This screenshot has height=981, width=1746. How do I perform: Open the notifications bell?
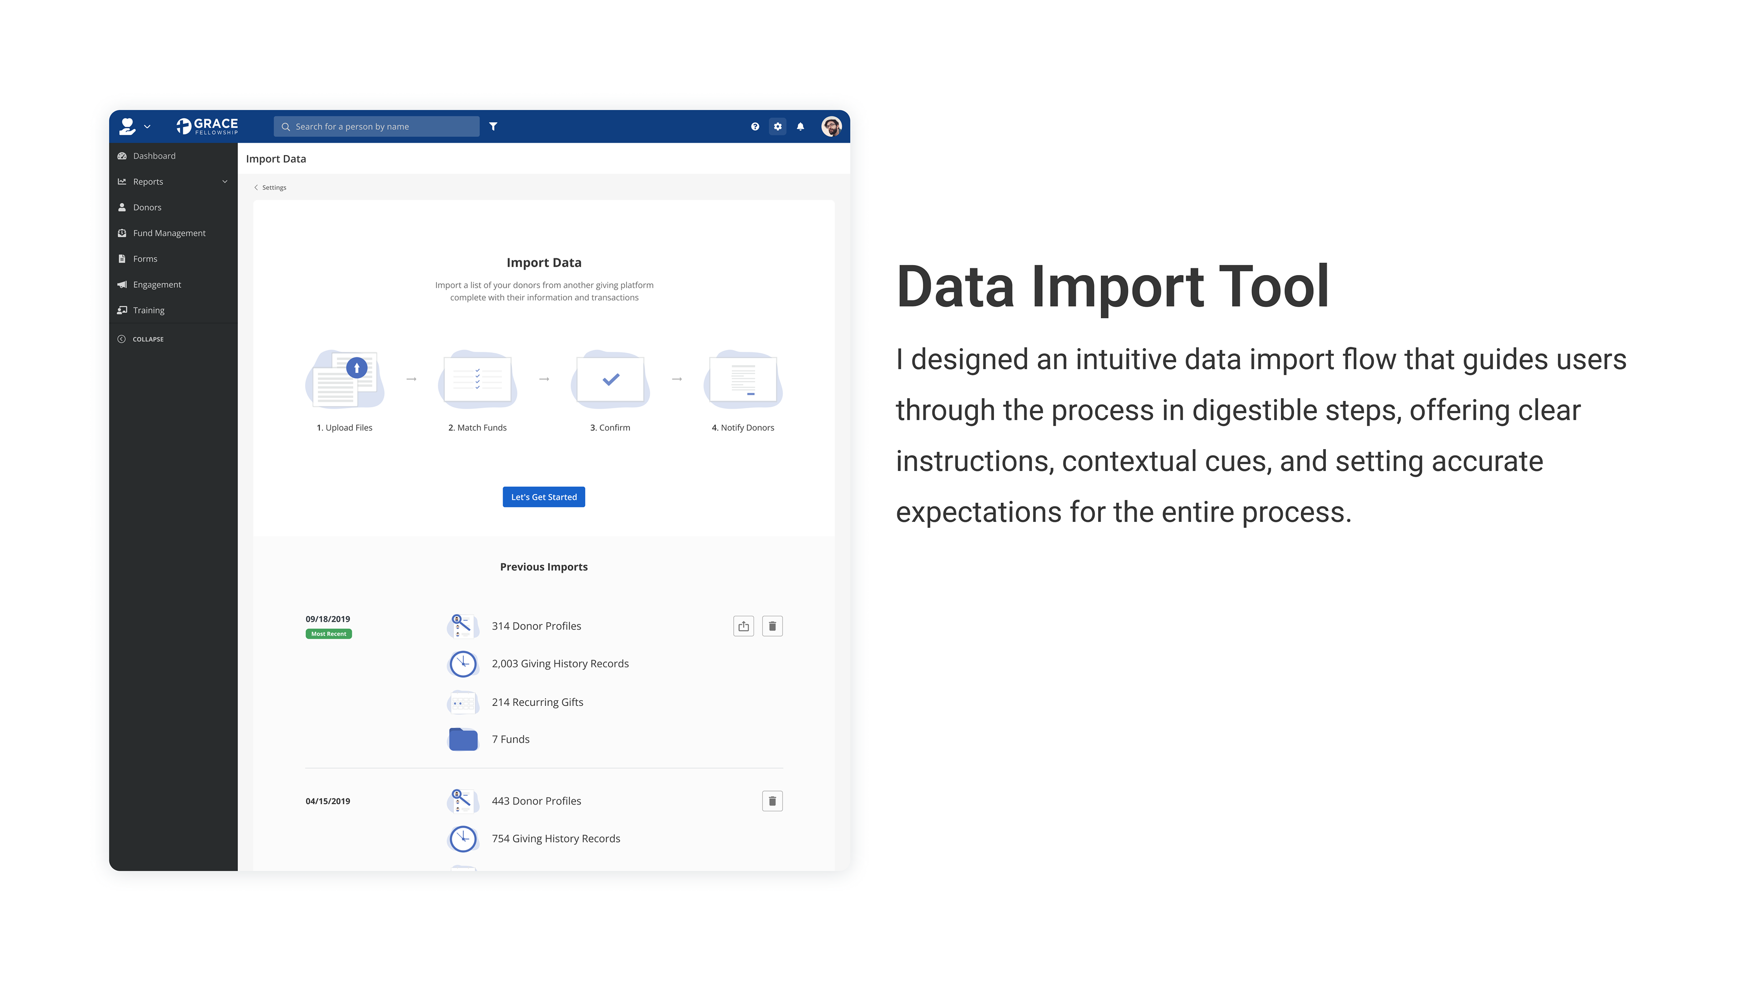pos(800,126)
